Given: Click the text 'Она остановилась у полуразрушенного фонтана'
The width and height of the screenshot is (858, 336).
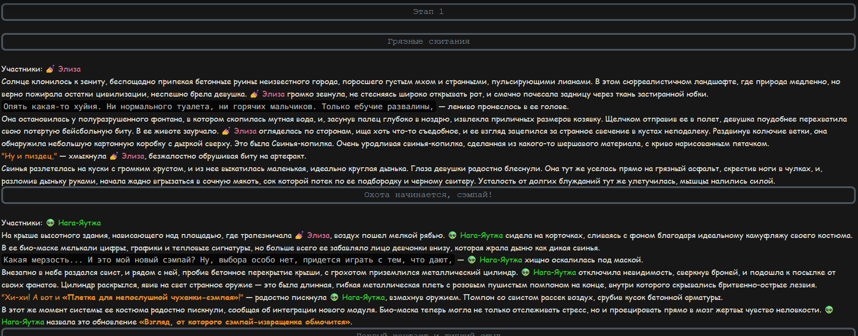Looking at the screenshot, I should click(93, 119).
